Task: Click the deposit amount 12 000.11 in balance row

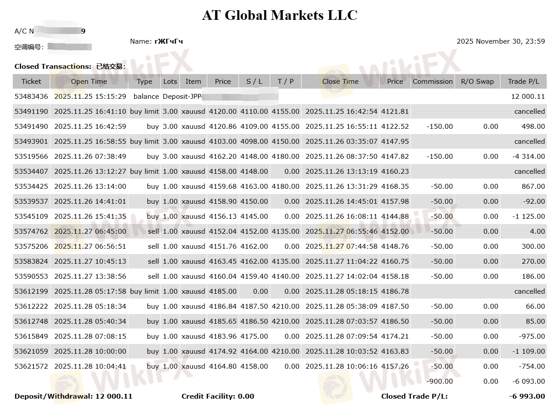Action: (528, 96)
